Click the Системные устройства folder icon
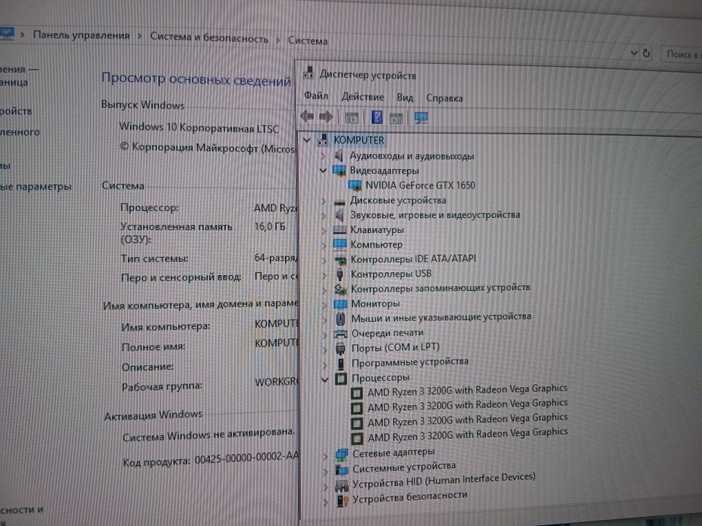 pyautogui.click(x=342, y=470)
